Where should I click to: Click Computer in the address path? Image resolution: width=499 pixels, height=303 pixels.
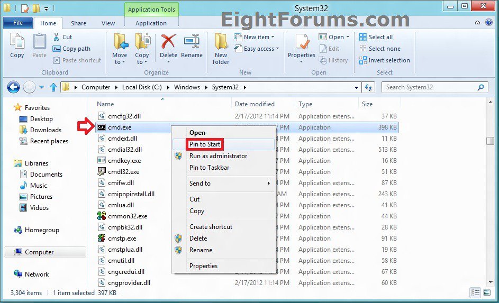[x=95, y=87]
